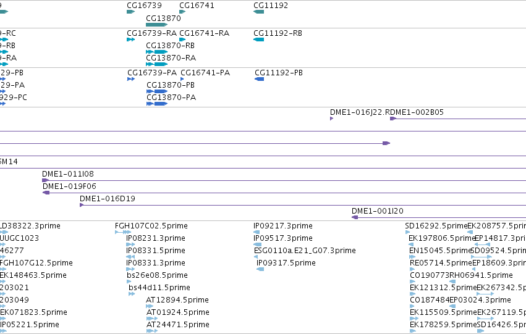Select the CG13870-PA protein glyph
The width and height of the screenshot is (526, 334).
(x=157, y=104)
